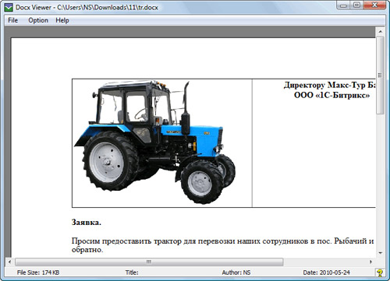390x281 pixels.
Task: Click the Заявка heading text
Action: [87, 223]
